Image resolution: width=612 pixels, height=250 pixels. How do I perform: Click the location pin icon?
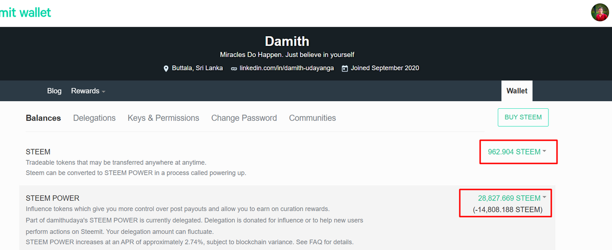(166, 68)
